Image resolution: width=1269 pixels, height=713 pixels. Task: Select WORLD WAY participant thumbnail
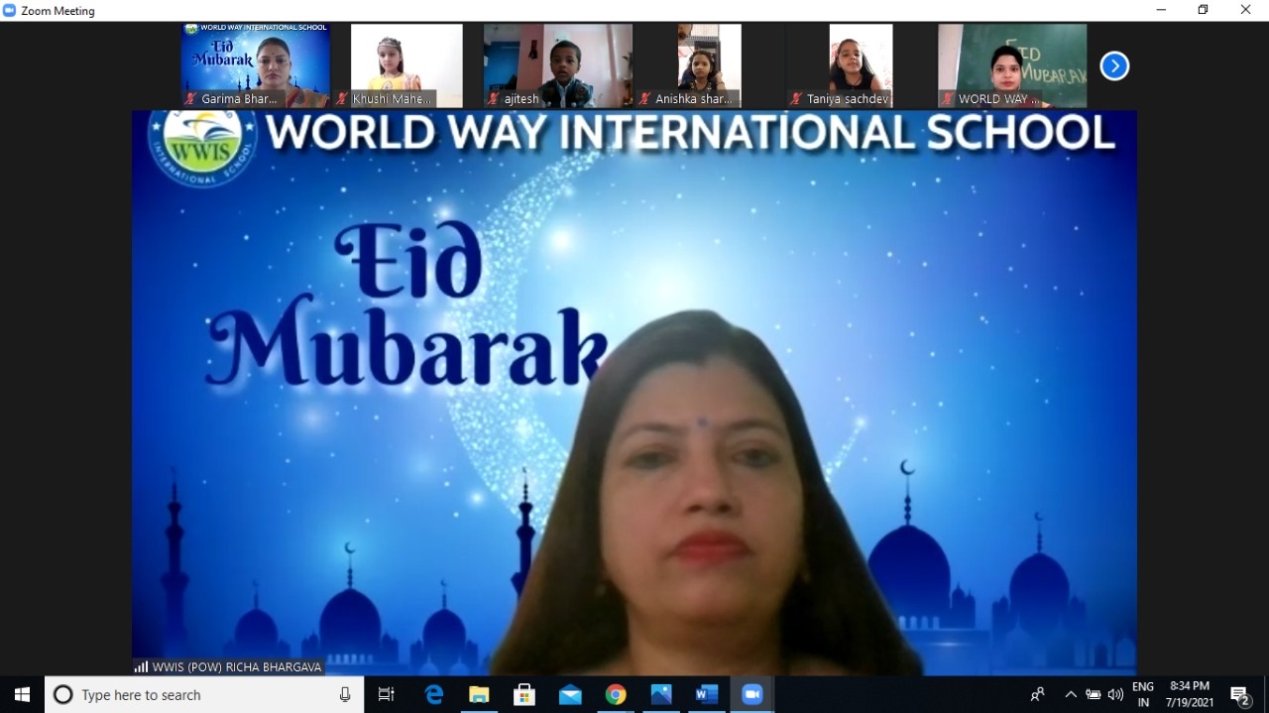click(1012, 65)
